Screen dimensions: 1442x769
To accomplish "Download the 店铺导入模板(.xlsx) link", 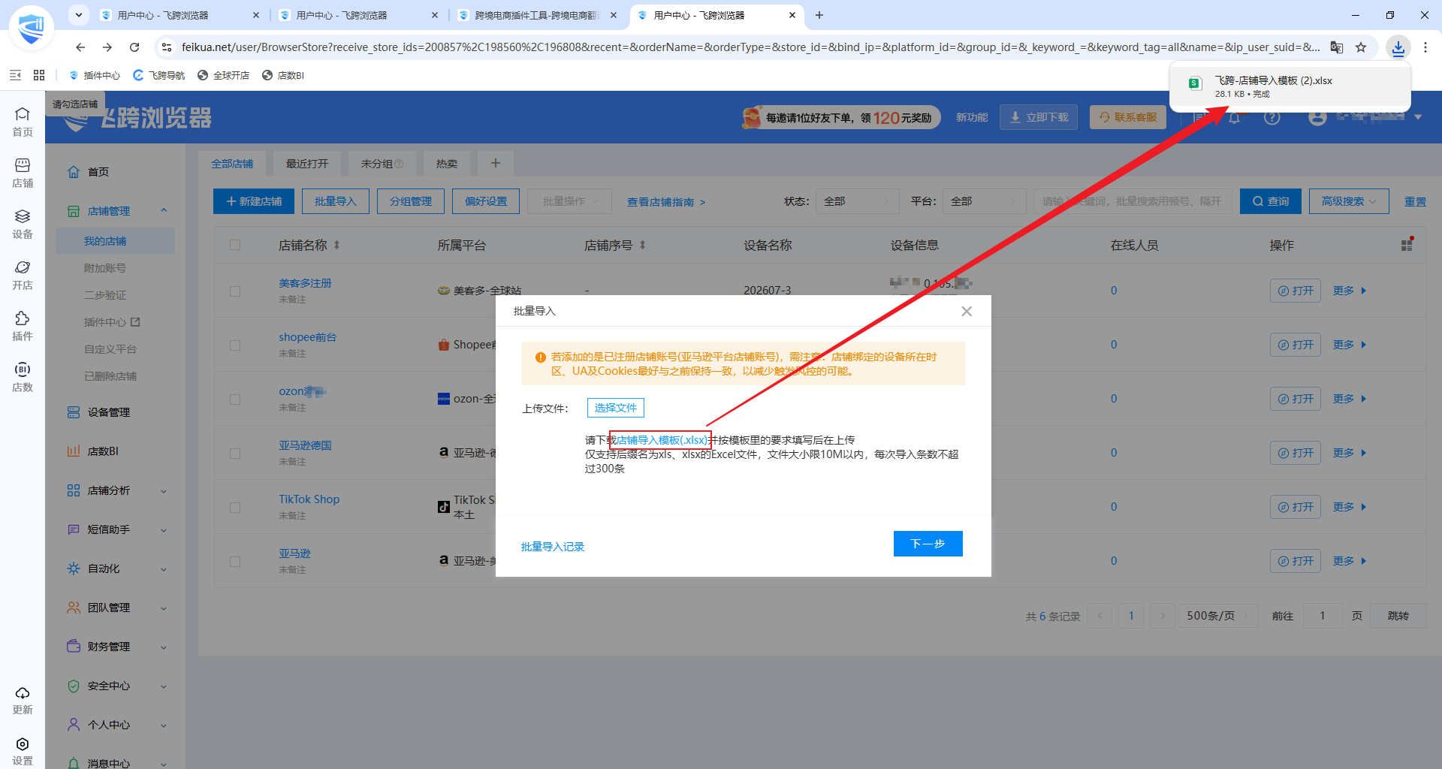I will tap(662, 440).
